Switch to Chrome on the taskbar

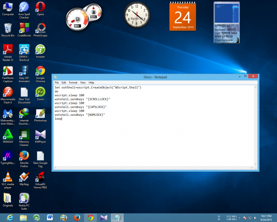tap(91, 218)
